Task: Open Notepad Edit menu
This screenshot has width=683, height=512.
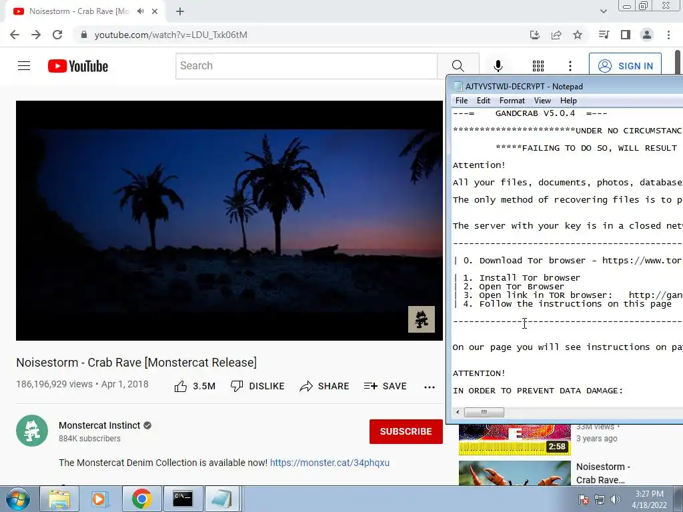Action: point(484,101)
